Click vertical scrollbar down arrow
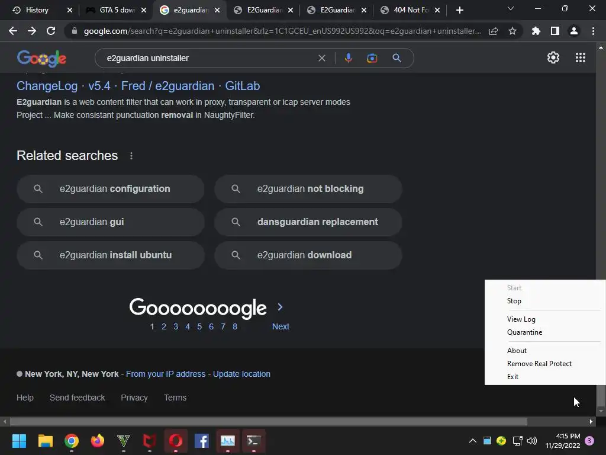Viewport: 606px width, 455px height. coord(601,411)
